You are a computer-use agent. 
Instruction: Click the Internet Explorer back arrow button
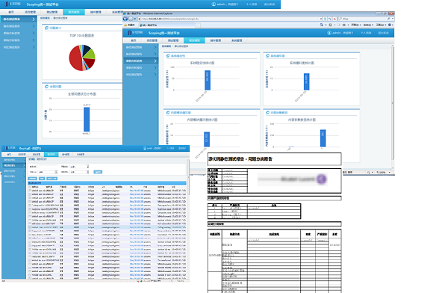click(x=125, y=19)
